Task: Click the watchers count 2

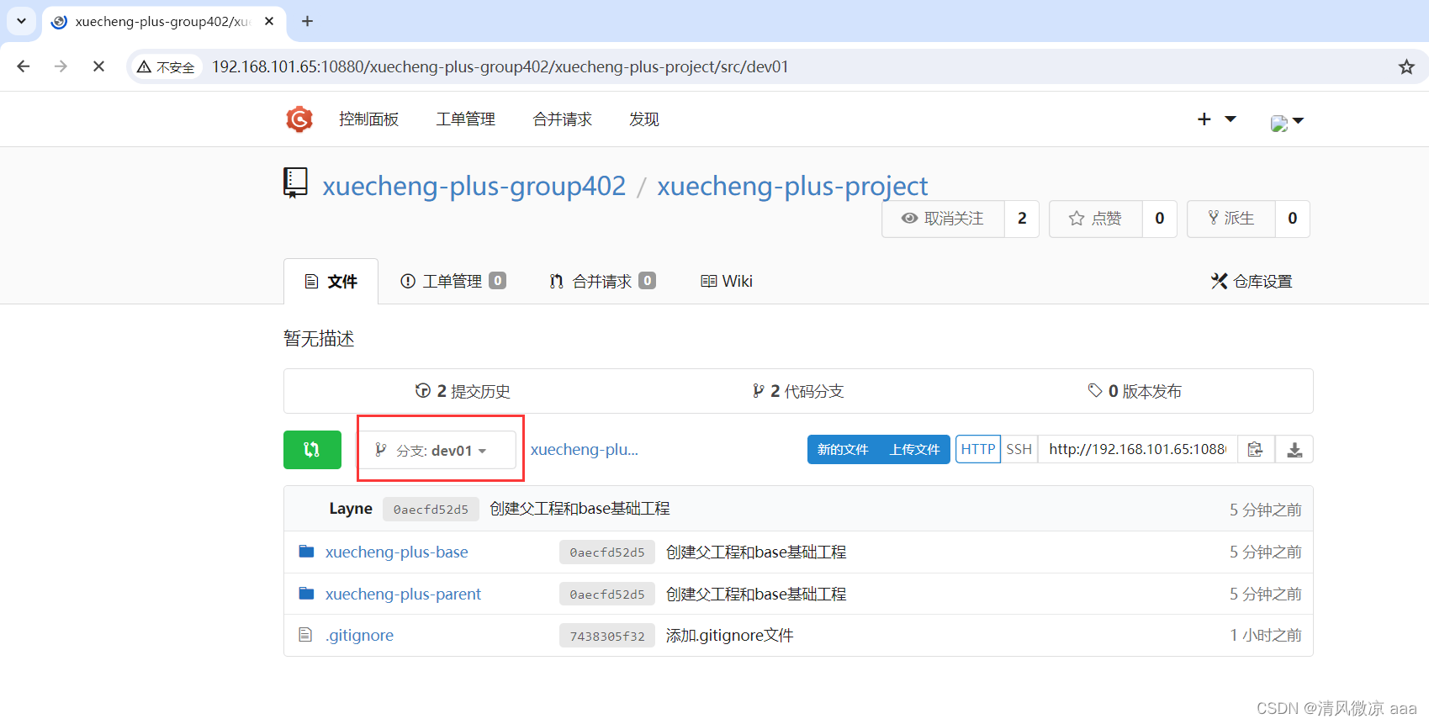Action: coord(1022,219)
